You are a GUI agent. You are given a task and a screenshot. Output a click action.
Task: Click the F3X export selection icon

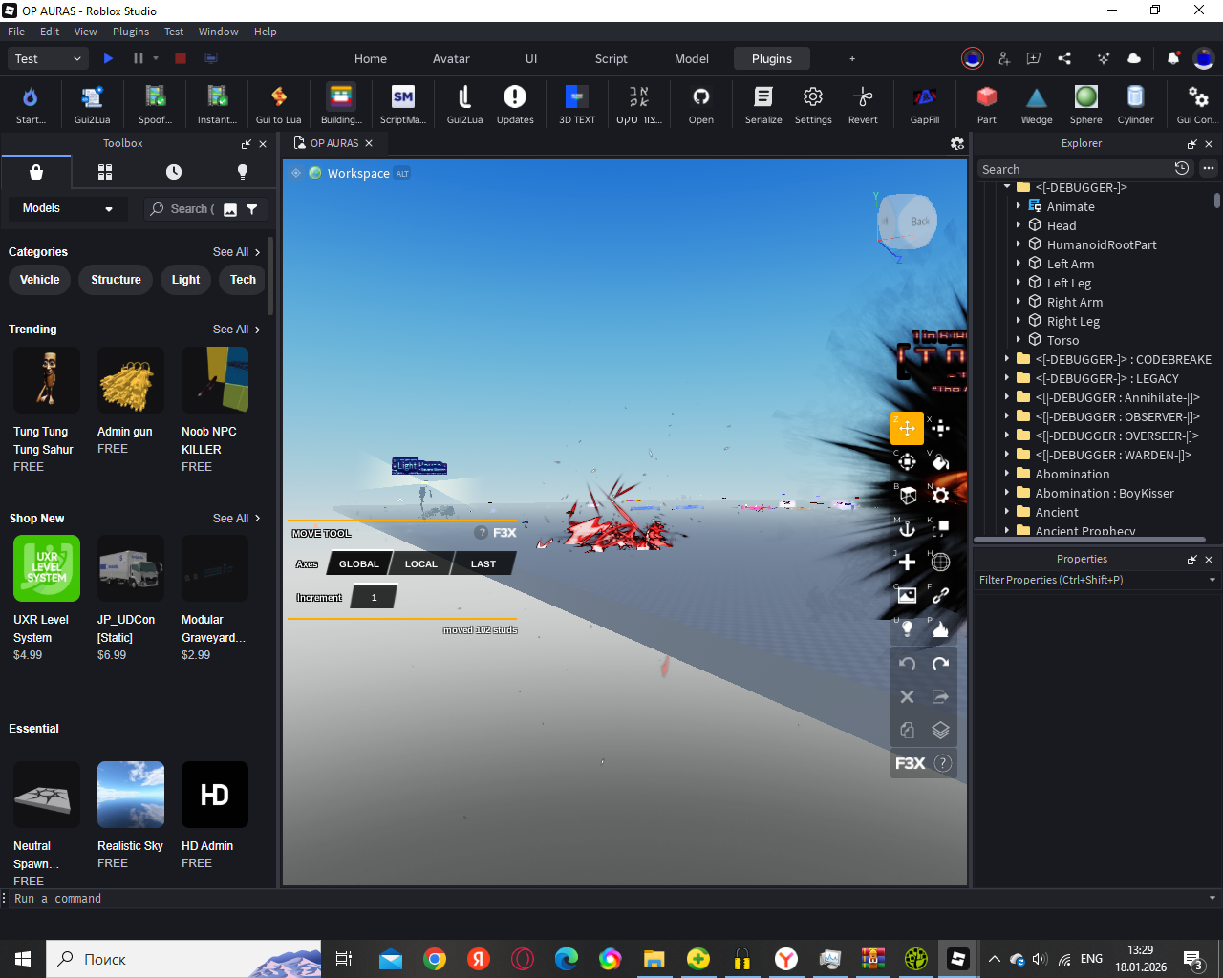tap(940, 696)
